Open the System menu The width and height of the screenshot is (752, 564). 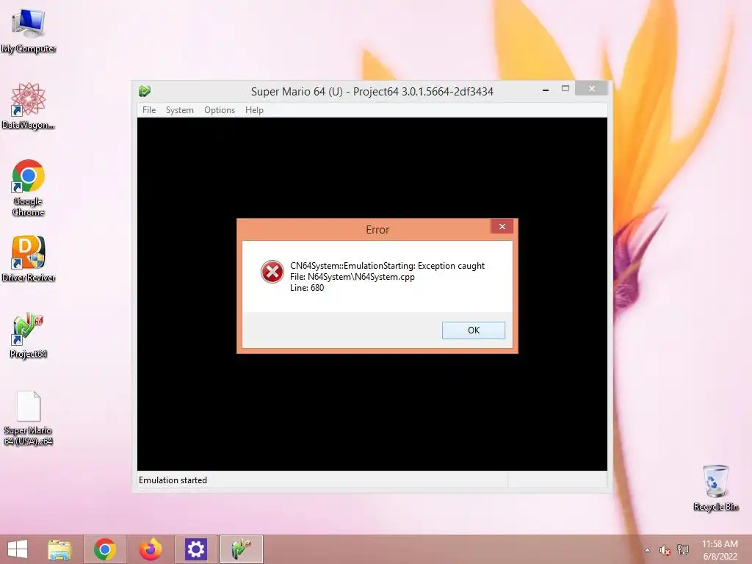click(x=180, y=110)
